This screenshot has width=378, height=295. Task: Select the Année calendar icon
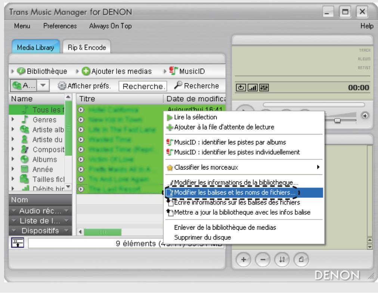(x=24, y=169)
